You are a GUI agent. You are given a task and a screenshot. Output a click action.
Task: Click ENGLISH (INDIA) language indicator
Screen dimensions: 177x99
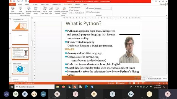29,83
